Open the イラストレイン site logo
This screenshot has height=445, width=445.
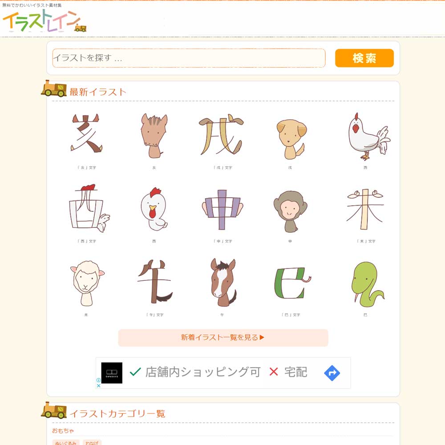(x=44, y=20)
